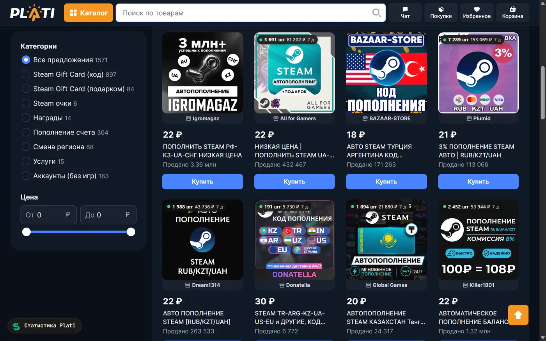
Task: Select Steam Gift Card (подарком) category
Action: click(x=26, y=89)
